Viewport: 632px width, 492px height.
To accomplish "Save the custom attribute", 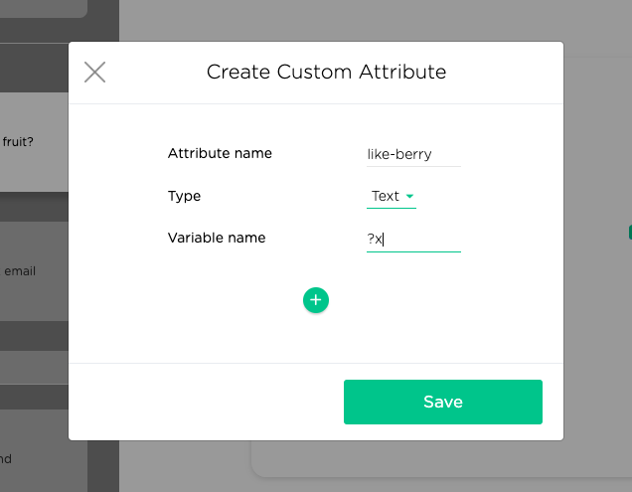I will click(x=443, y=402).
